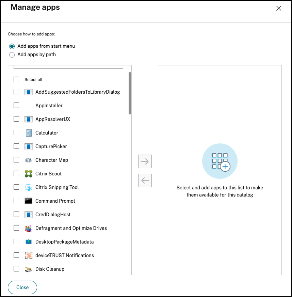The image size is (292, 297).
Task: Click the Command Prompt text label
Action: click(55, 201)
